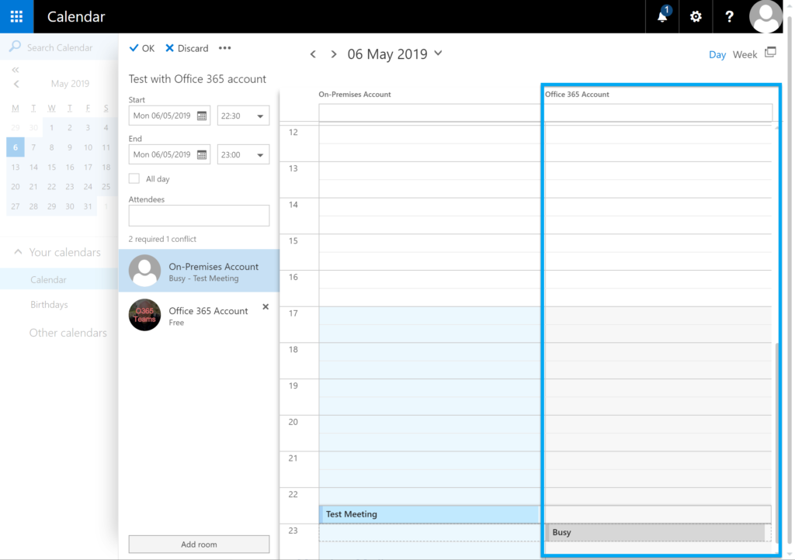795x560 pixels.
Task: Open the Test Meeting event
Action: [x=429, y=514]
